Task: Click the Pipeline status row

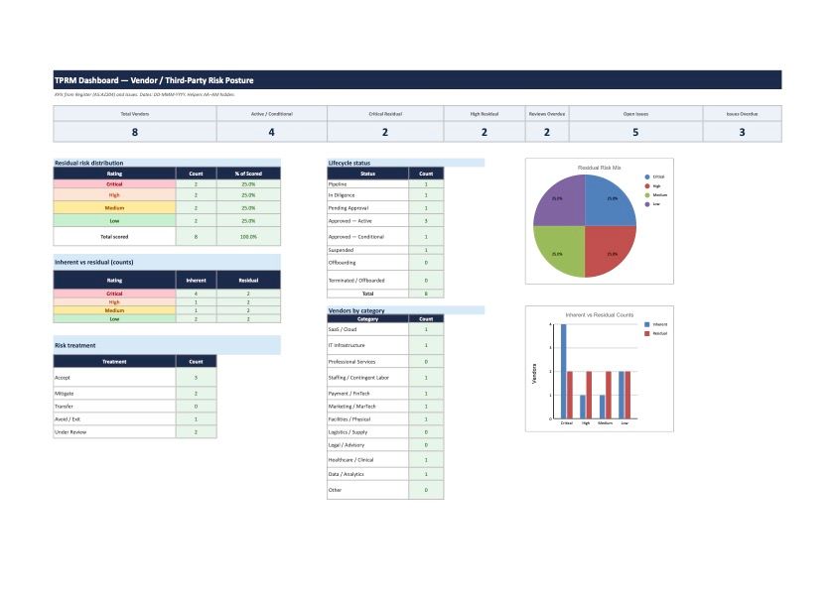Action: click(x=385, y=184)
